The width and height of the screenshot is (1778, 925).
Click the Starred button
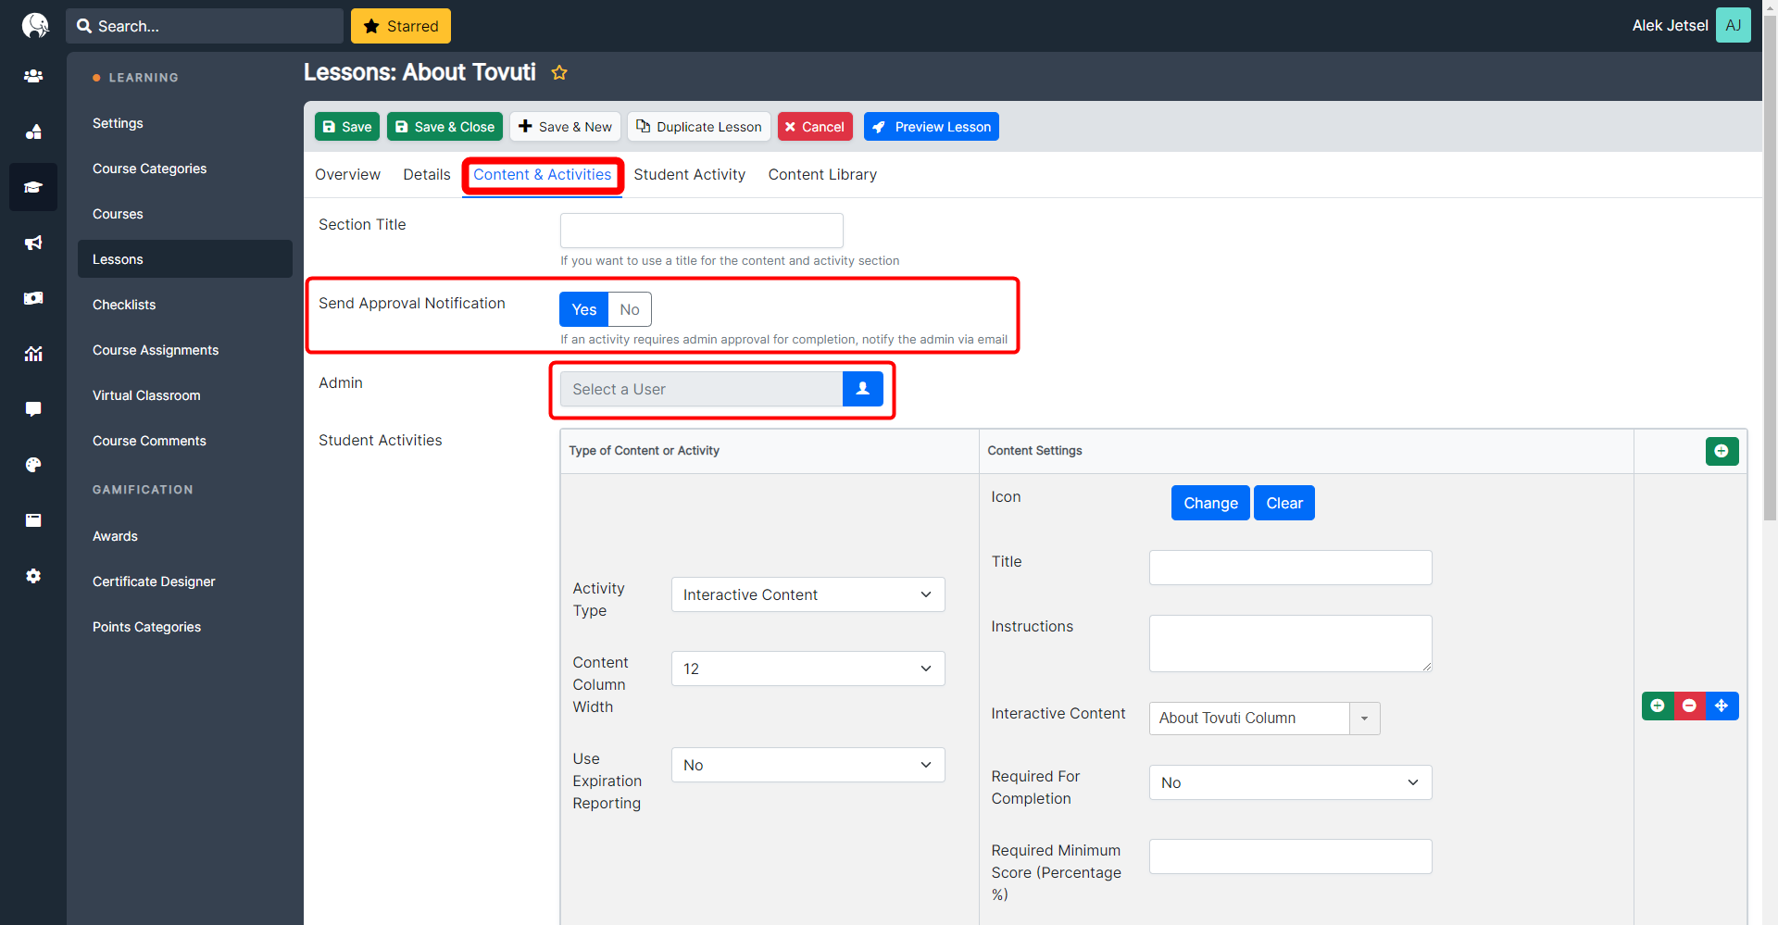tap(401, 26)
